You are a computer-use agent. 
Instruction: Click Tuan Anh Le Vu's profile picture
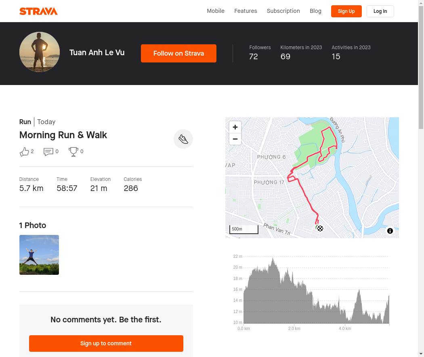tap(40, 52)
